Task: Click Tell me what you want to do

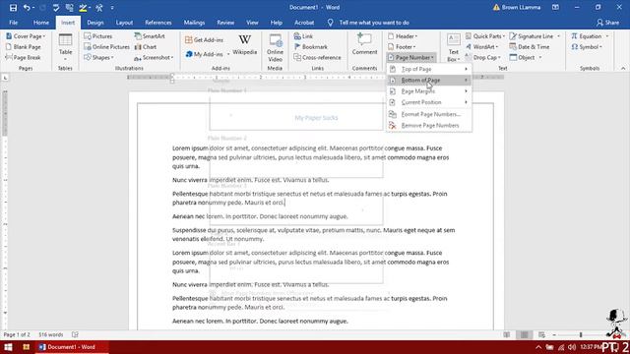Action: pyautogui.click(x=374, y=23)
